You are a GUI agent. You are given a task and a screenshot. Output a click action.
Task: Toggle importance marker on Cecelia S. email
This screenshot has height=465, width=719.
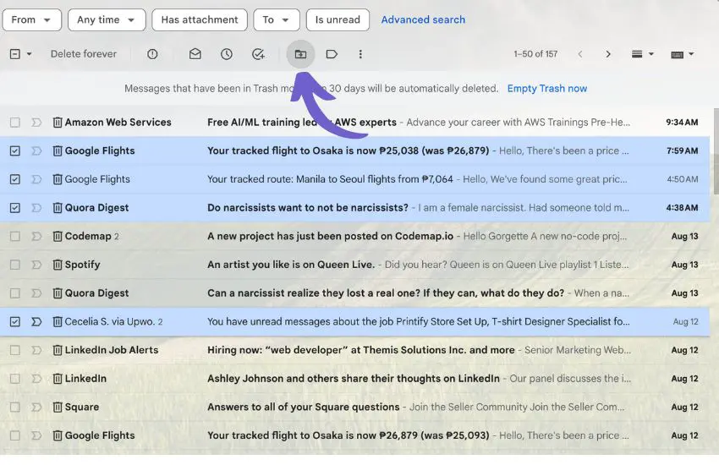pyautogui.click(x=36, y=321)
